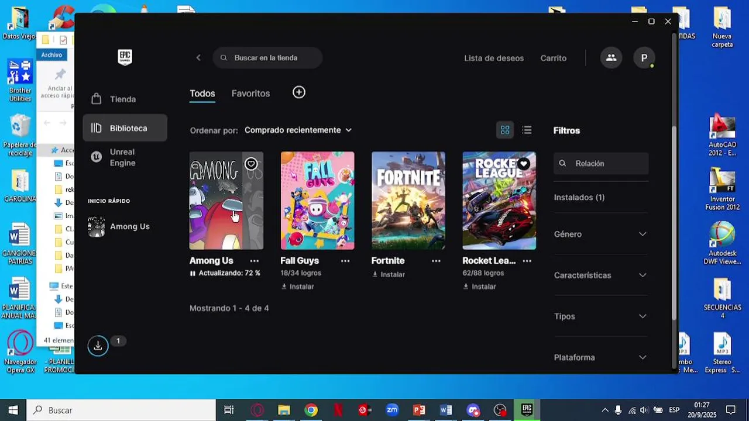749x421 pixels.
Task: Open the profile avatar labeled P
Action: pos(644,58)
